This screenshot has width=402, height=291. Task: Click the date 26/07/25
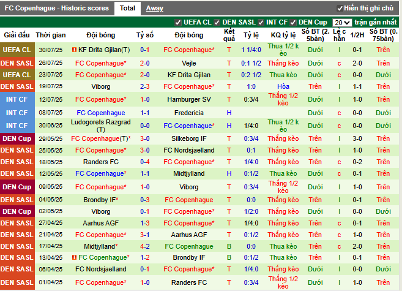point(51,63)
